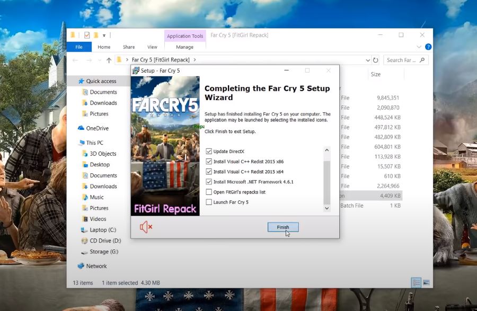The image size is (477, 311).
Task: Click scroll down arrow in Setup options list
Action: click(326, 208)
